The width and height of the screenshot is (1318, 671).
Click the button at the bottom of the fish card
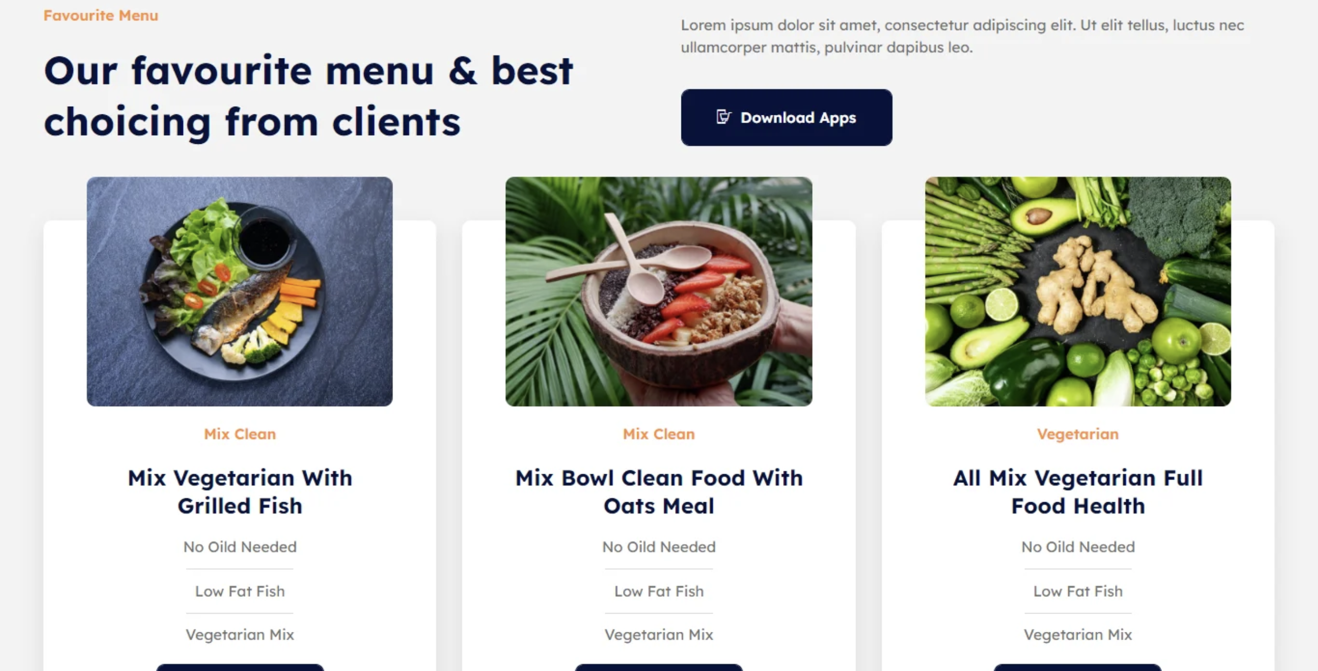pos(240,667)
